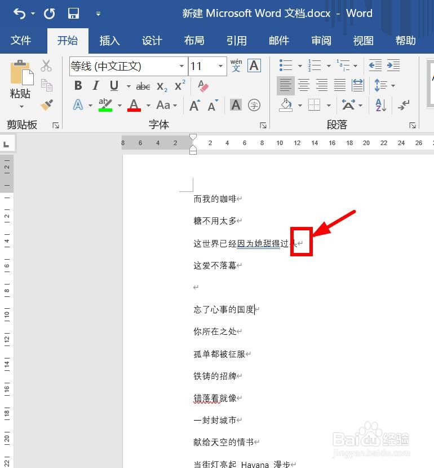Apply numbered list
Screen dimensions: 434x468
(315, 65)
